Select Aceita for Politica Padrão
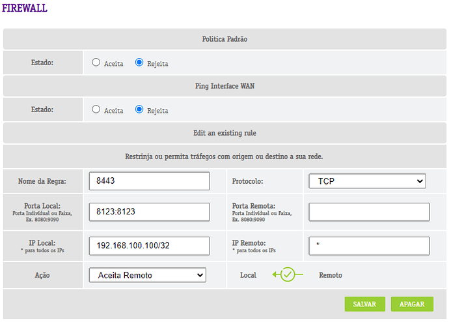Image resolution: width=449 pixels, height=322 pixels. (x=96, y=62)
